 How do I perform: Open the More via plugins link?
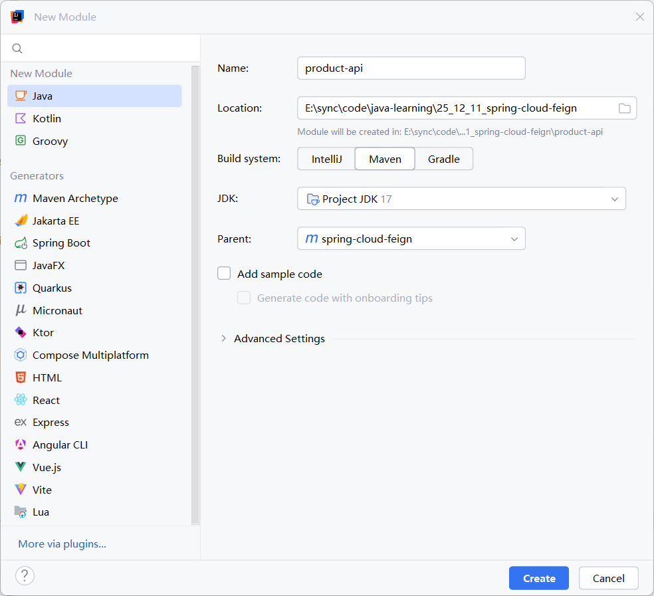tap(62, 544)
